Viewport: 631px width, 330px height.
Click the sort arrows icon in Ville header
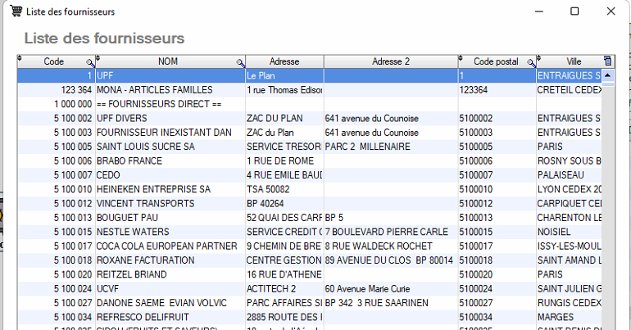[x=541, y=59]
